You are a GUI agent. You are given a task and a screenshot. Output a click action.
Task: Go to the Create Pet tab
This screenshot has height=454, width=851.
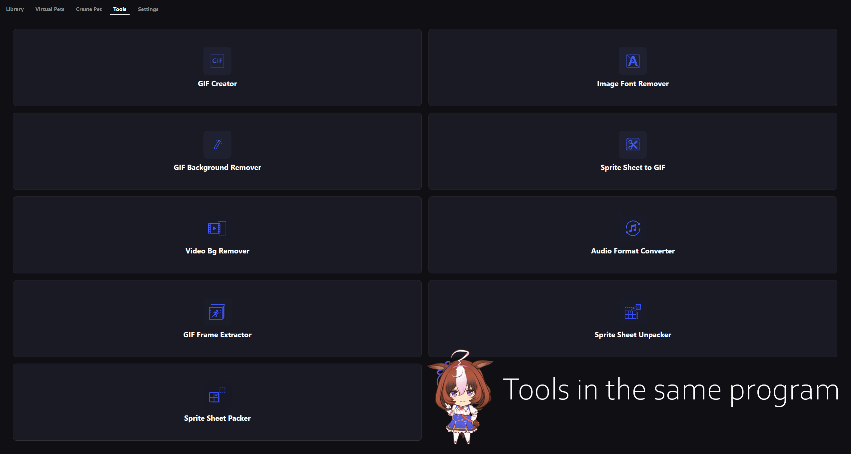[89, 9]
